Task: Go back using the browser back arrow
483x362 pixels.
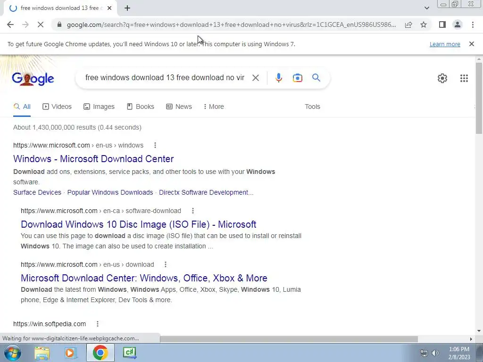Action: coord(10,25)
